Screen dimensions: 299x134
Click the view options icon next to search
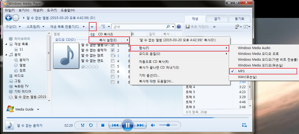[103, 27]
